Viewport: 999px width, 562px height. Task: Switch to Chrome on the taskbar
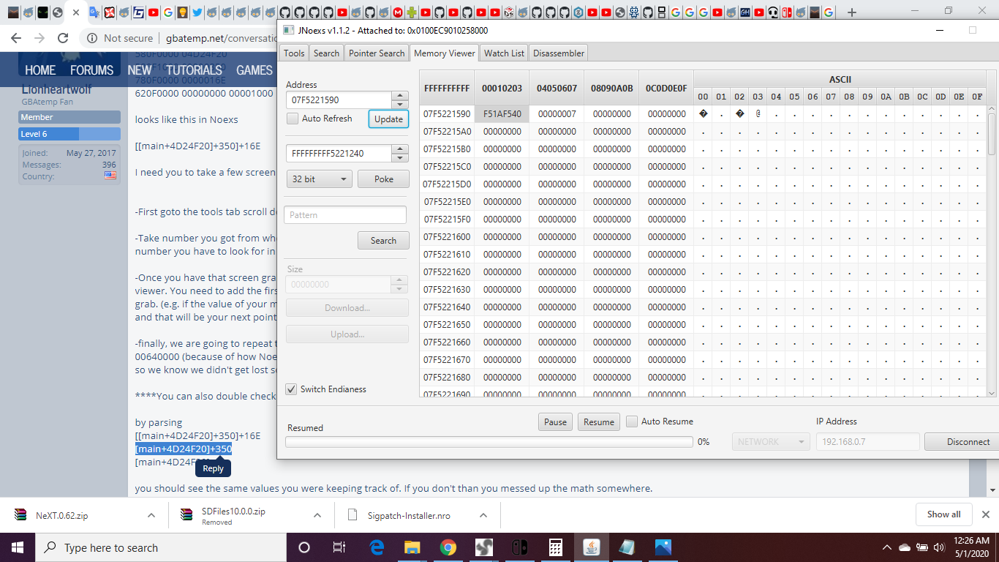click(448, 547)
